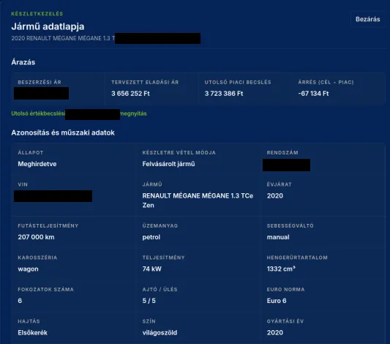Image resolution: width=390 pixels, height=344 pixels.
Task: Click the 'HENGERŰRTARTALOM' label
Action: point(297,258)
